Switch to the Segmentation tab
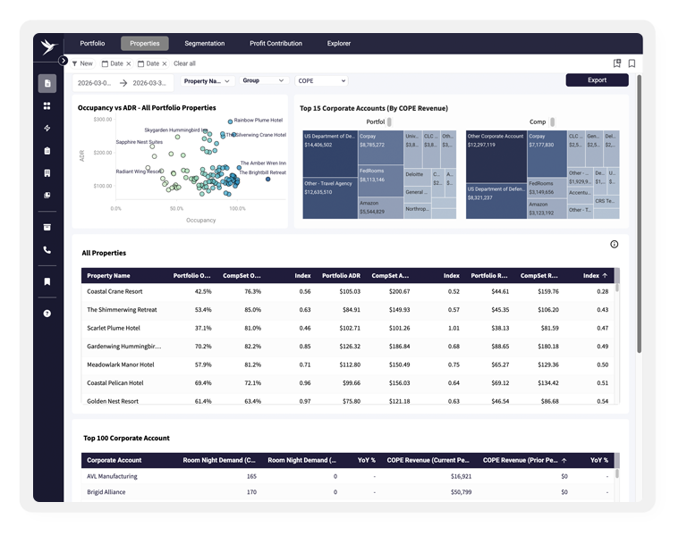The height and width of the screenshot is (544, 687). (205, 44)
